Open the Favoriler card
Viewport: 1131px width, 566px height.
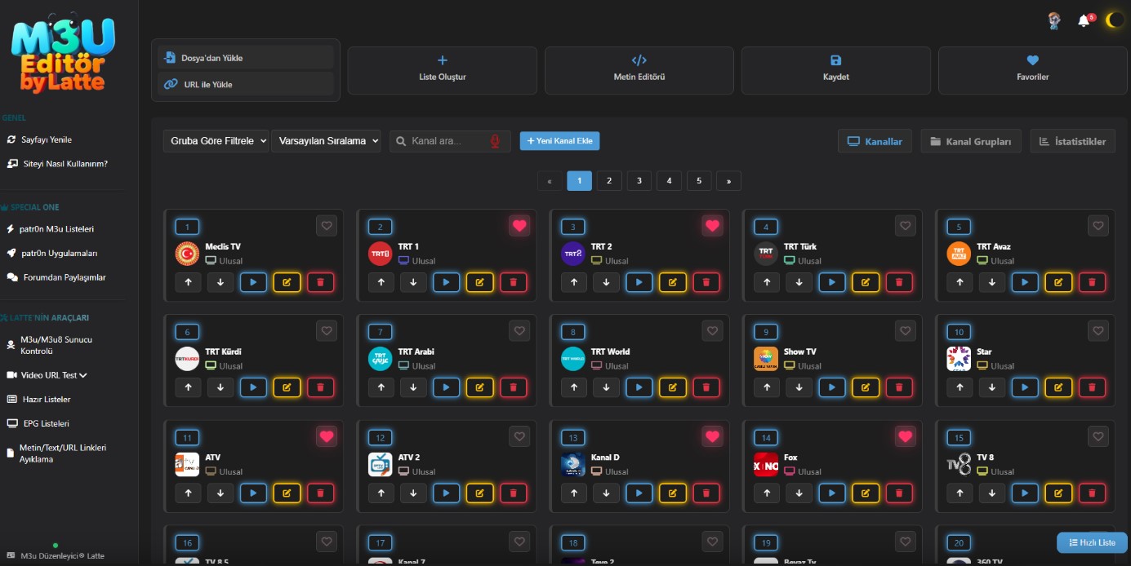tap(1033, 70)
